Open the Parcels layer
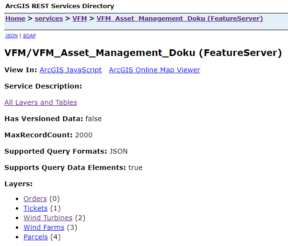The image size is (288, 246). (35, 237)
